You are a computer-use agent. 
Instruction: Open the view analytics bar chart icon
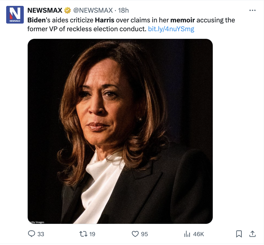(187, 234)
